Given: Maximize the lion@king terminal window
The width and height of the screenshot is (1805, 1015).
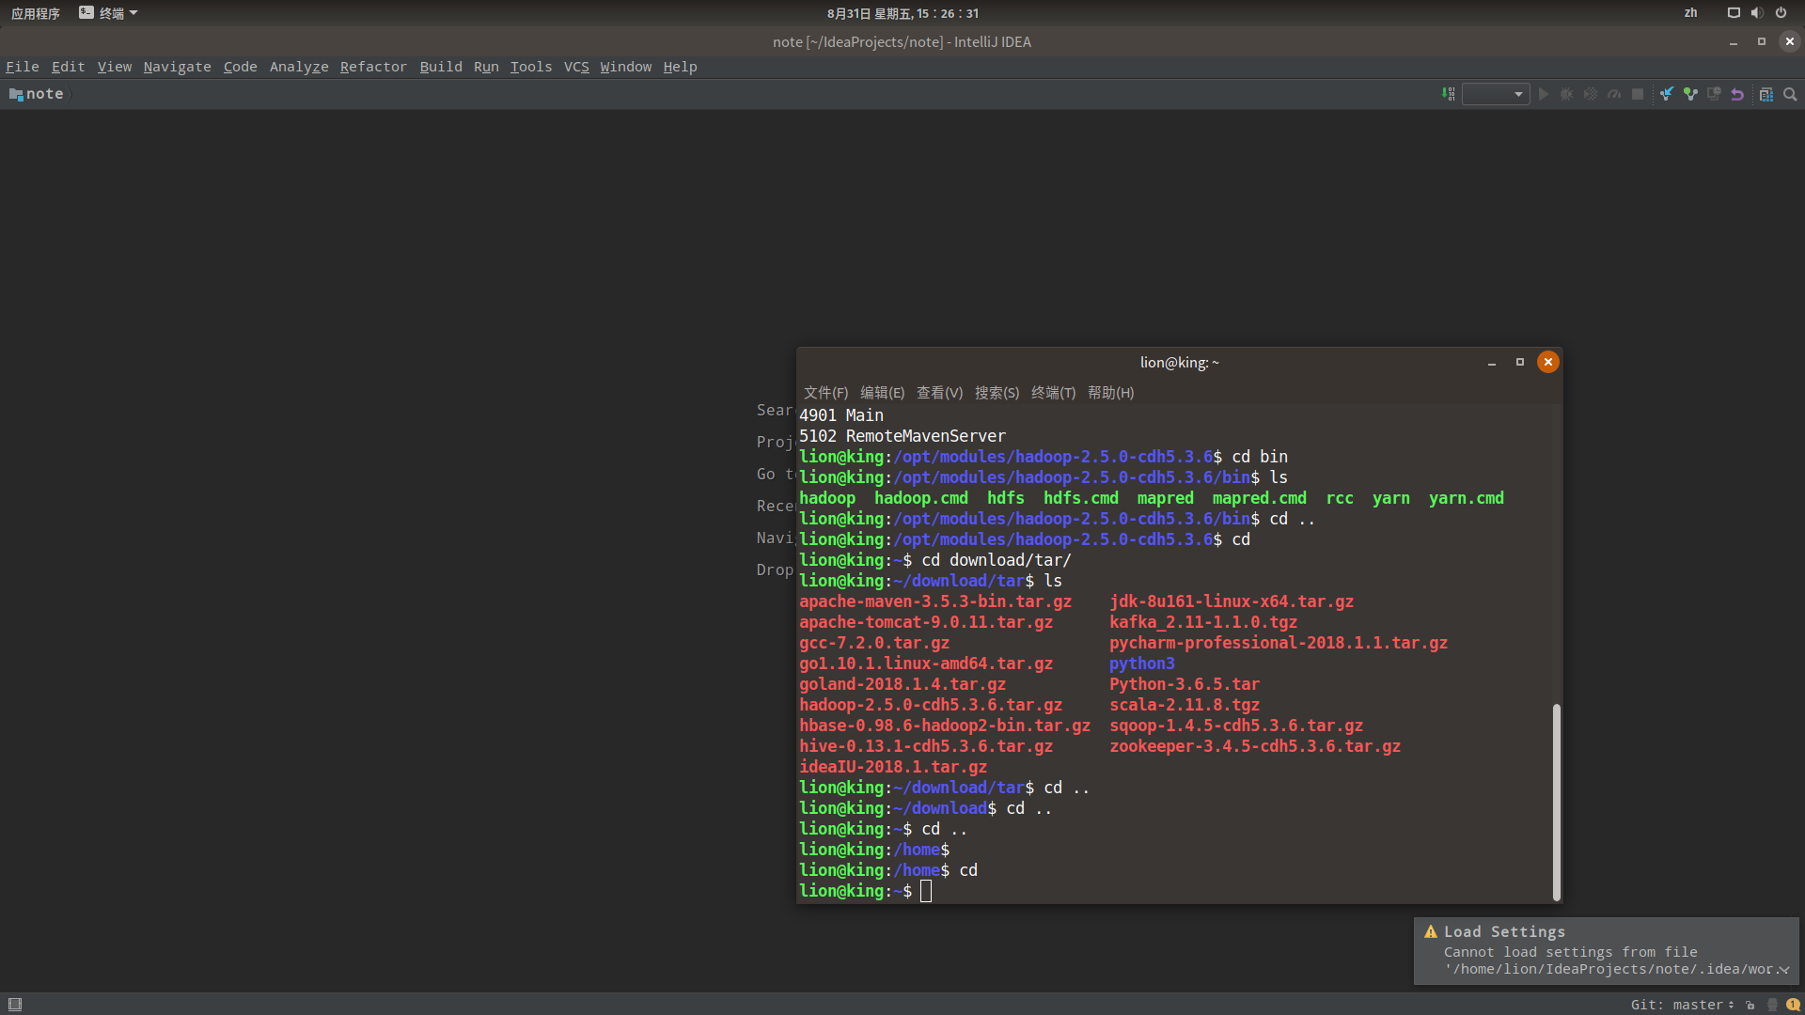Looking at the screenshot, I should [x=1519, y=362].
